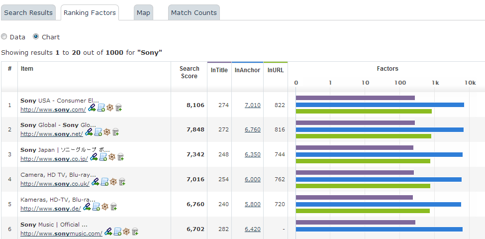485x239 pixels.
Task: Click the Factors chart header
Action: point(388,69)
